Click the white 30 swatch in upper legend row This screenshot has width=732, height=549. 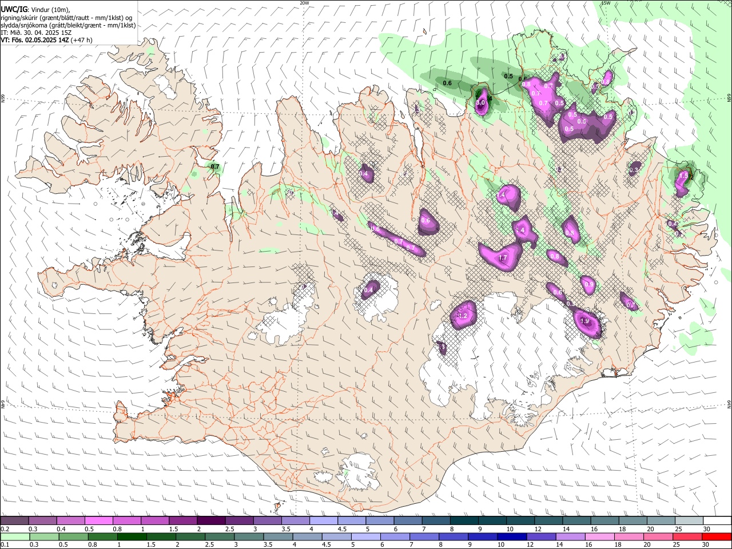[717, 521]
